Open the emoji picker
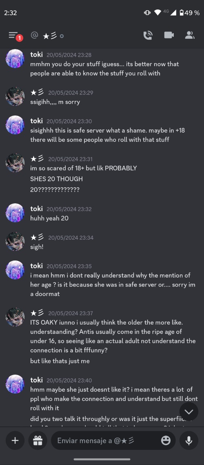 click(x=166, y=441)
